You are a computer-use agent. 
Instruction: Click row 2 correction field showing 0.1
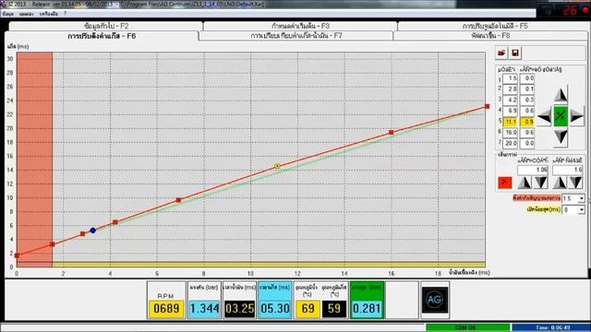527,89
